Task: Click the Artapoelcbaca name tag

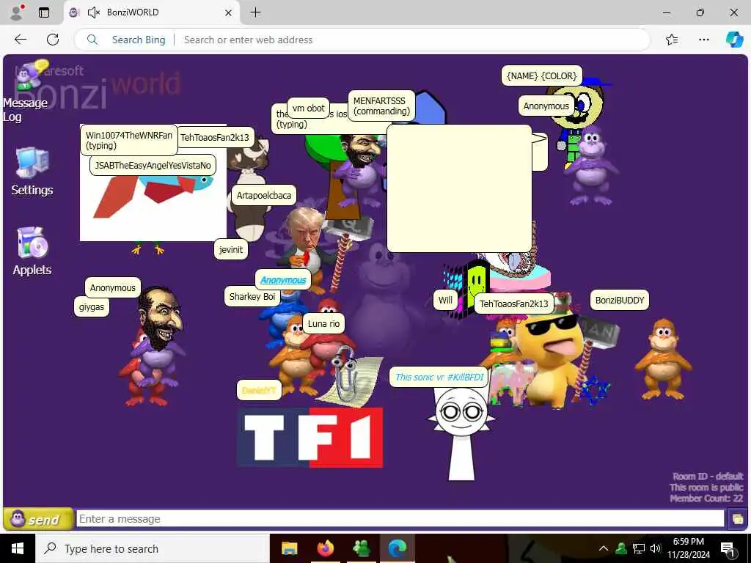Action: coord(264,195)
